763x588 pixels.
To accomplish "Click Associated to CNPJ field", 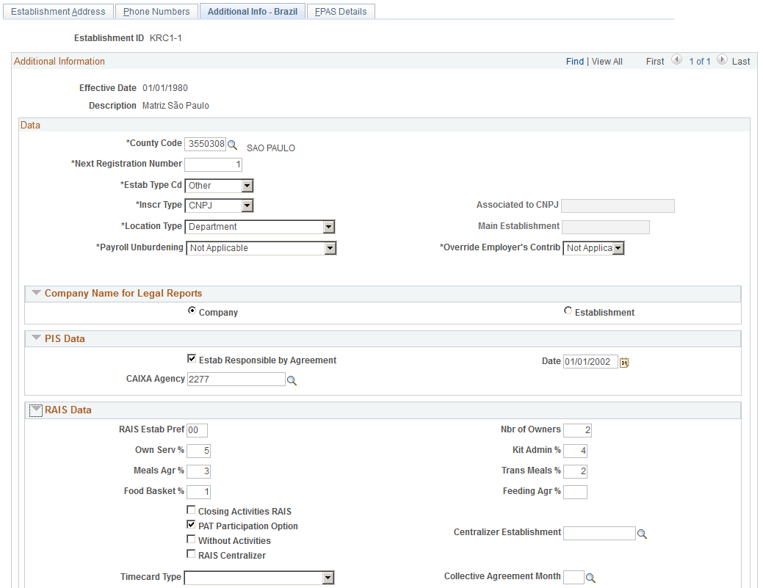I will click(618, 206).
